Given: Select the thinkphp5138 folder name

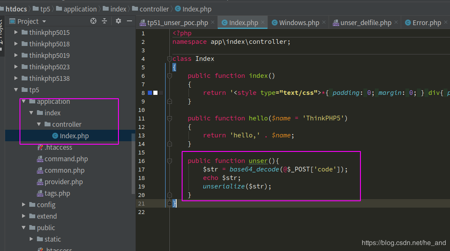Looking at the screenshot, I should (x=49, y=79).
